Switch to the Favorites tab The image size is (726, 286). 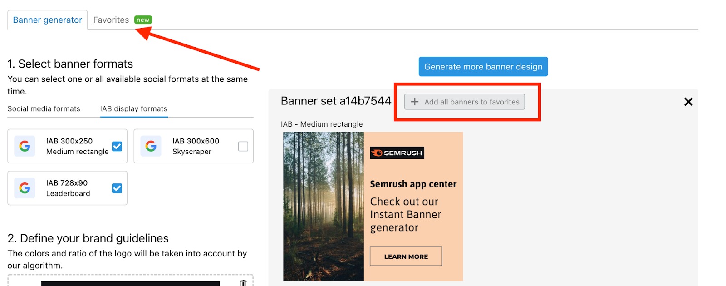click(111, 20)
